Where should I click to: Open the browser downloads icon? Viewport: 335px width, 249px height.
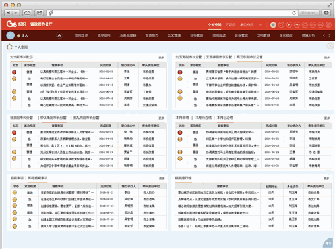click(x=326, y=13)
